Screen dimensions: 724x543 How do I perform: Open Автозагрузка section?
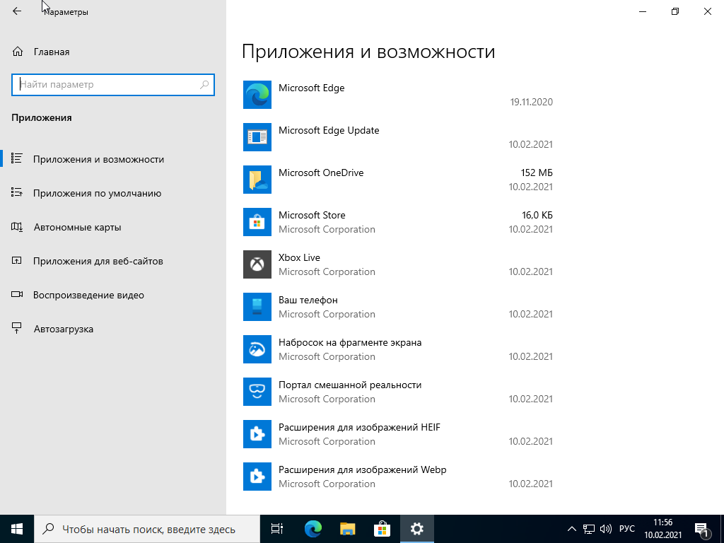pyautogui.click(x=113, y=329)
